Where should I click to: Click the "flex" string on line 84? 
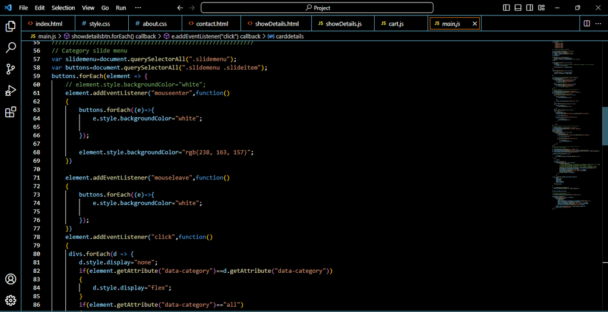[158, 288]
